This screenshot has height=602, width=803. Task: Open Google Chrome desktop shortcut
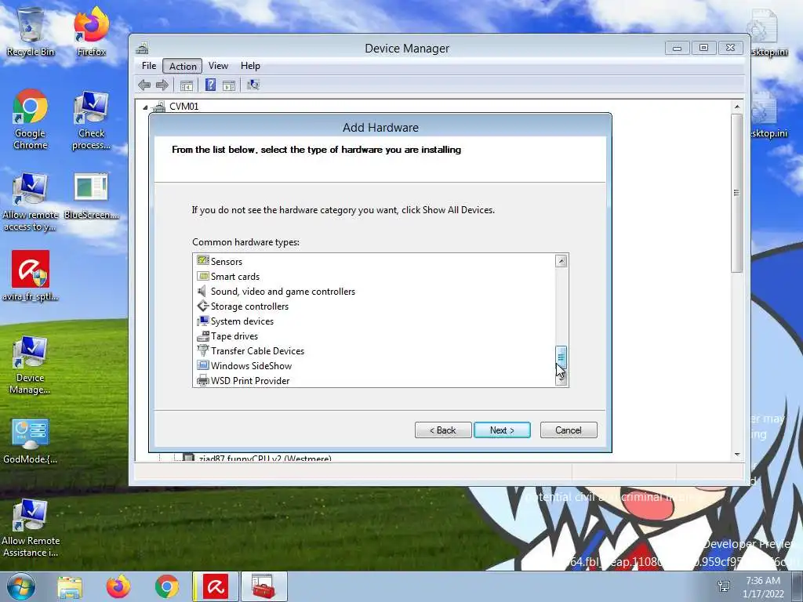(x=31, y=119)
